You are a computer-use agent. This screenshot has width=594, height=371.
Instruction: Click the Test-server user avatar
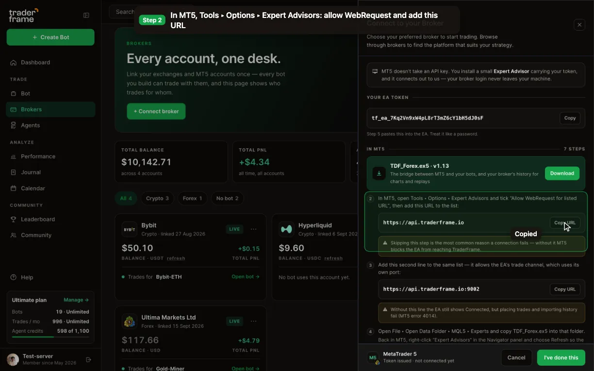[x=13, y=359]
